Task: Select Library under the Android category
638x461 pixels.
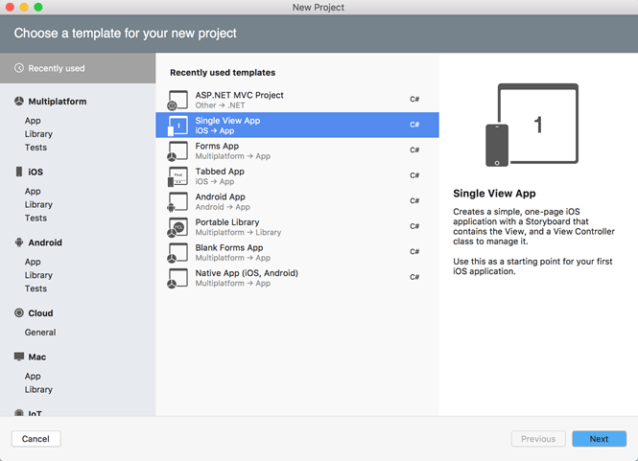Action: (38, 275)
